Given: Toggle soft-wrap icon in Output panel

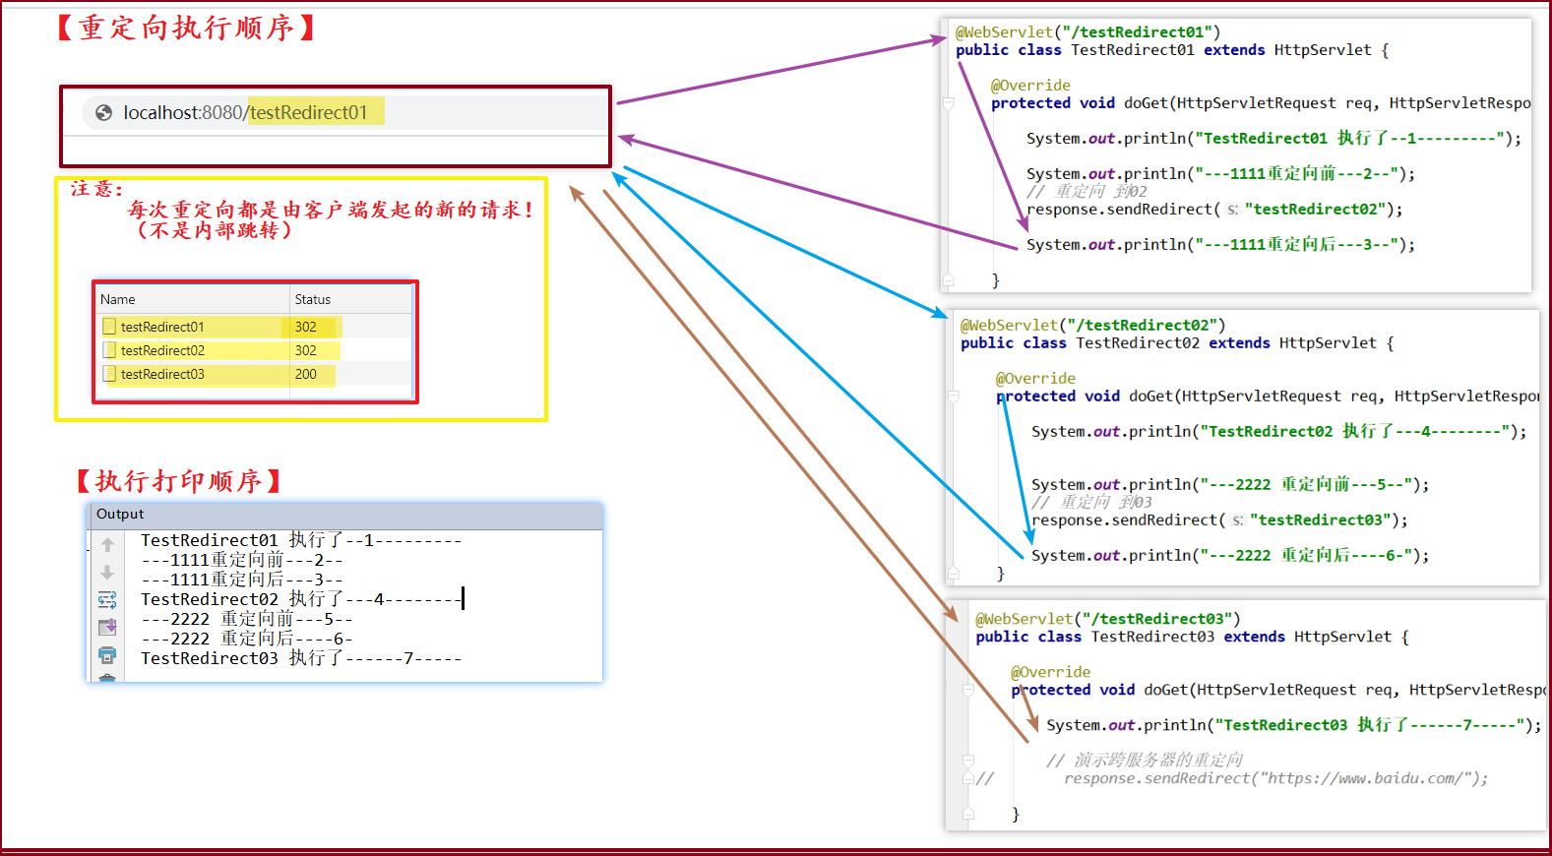Looking at the screenshot, I should click(x=107, y=600).
